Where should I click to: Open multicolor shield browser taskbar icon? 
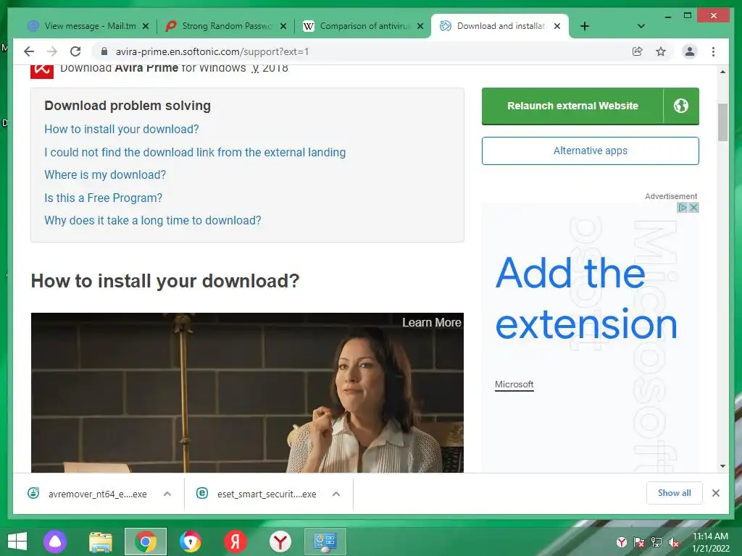pyautogui.click(x=191, y=542)
